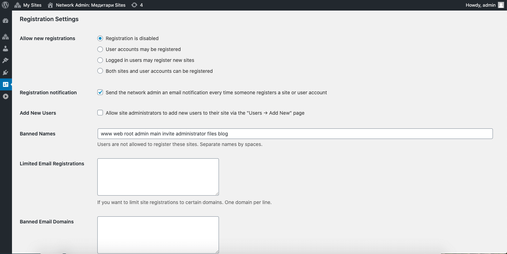
Task: Open Users from the sidebar person icon
Action: pos(6,49)
